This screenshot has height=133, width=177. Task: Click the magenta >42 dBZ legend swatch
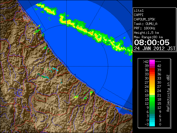[152, 62]
